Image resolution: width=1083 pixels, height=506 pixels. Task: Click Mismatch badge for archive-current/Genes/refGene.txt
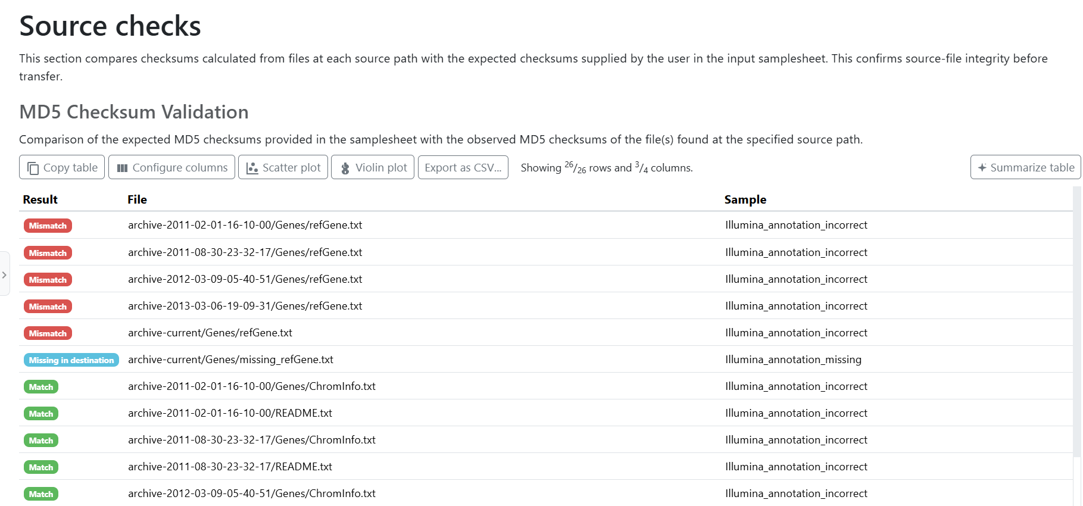[48, 333]
